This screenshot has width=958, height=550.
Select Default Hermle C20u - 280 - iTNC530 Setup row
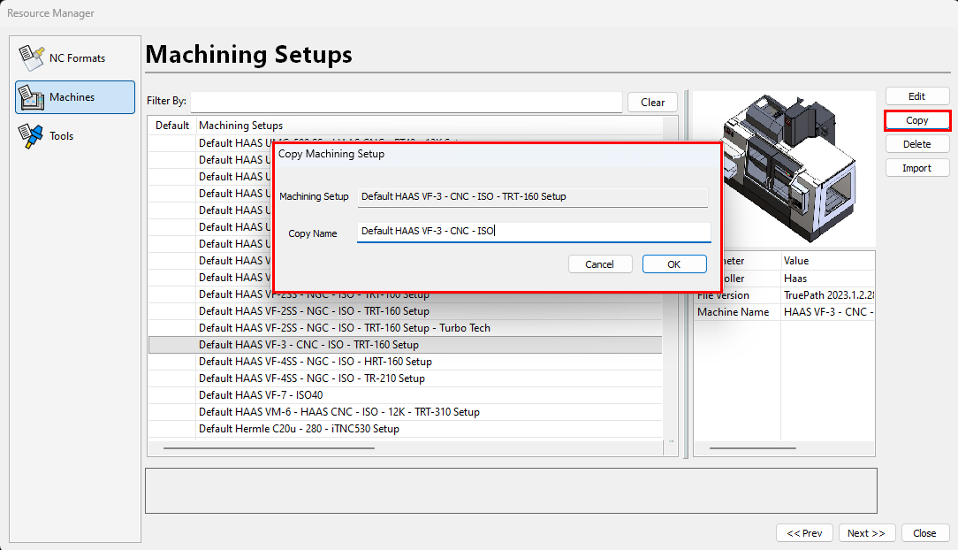pos(405,429)
